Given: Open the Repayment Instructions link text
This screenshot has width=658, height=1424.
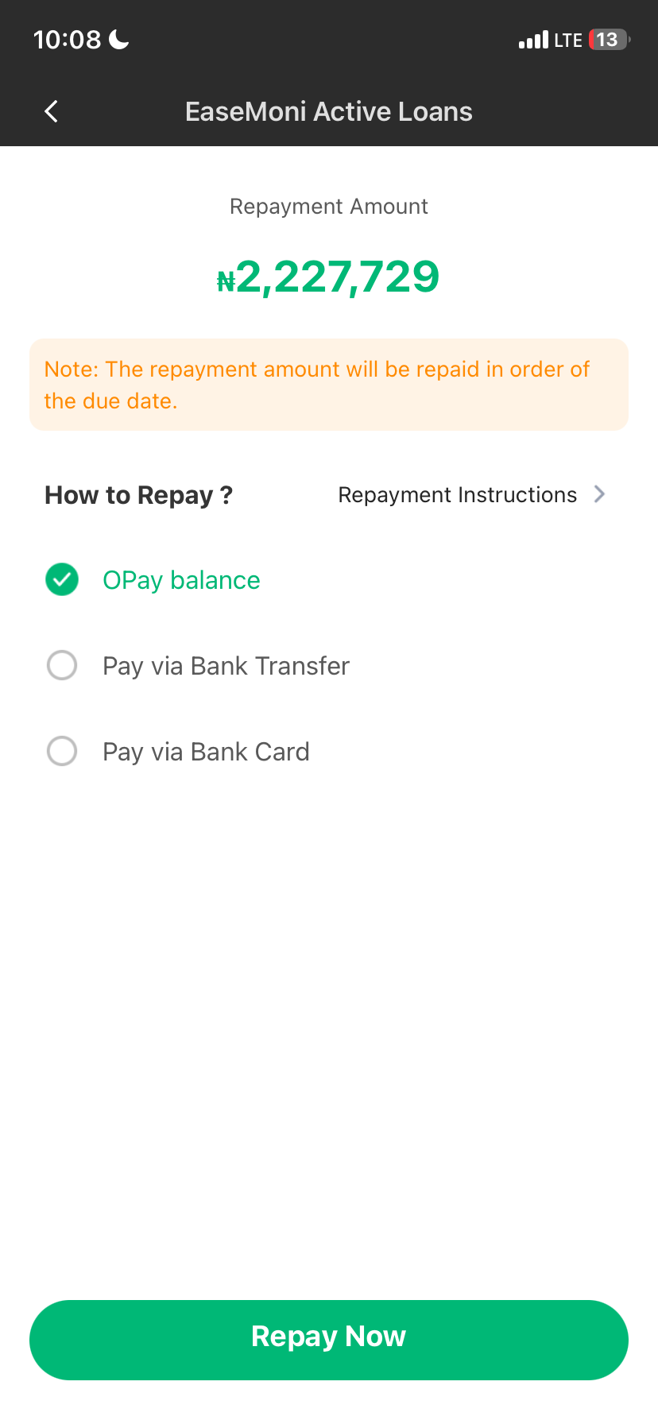Looking at the screenshot, I should click(458, 495).
